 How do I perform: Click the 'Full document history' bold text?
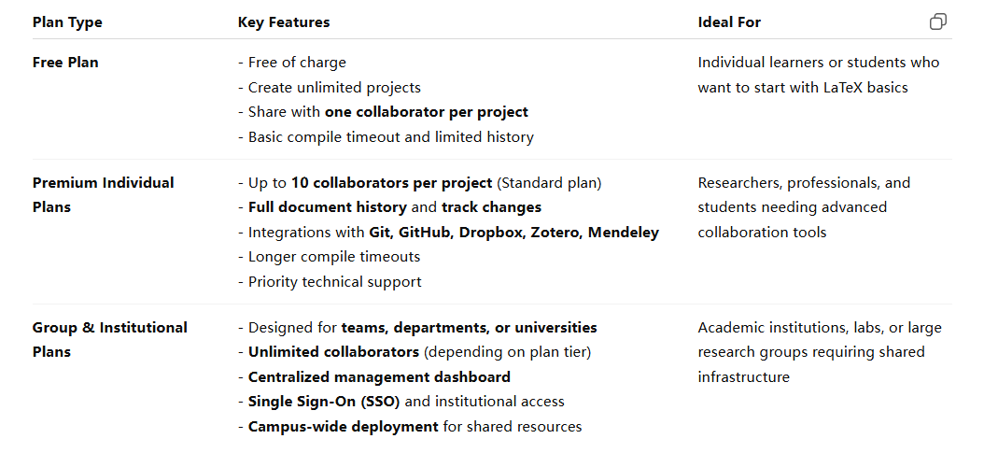click(x=327, y=207)
